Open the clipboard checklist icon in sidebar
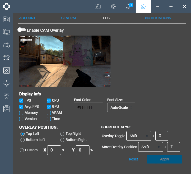Viewport: 191px width, 174px height. [x=6, y=109]
